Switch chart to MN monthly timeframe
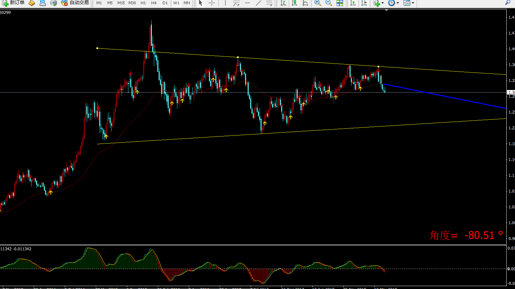515x289 pixels. 187,3
